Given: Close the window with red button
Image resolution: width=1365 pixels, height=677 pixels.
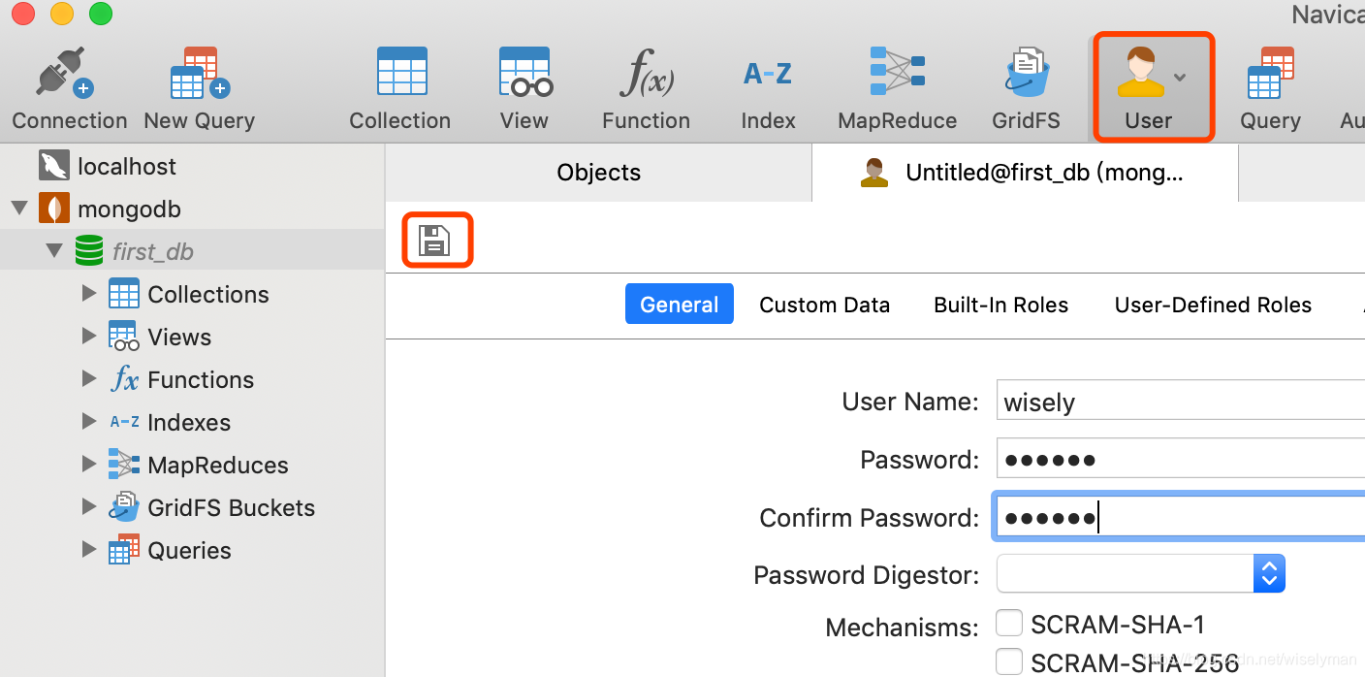Looking at the screenshot, I should [x=23, y=14].
